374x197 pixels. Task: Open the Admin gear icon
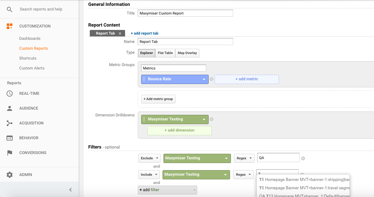coord(10,175)
